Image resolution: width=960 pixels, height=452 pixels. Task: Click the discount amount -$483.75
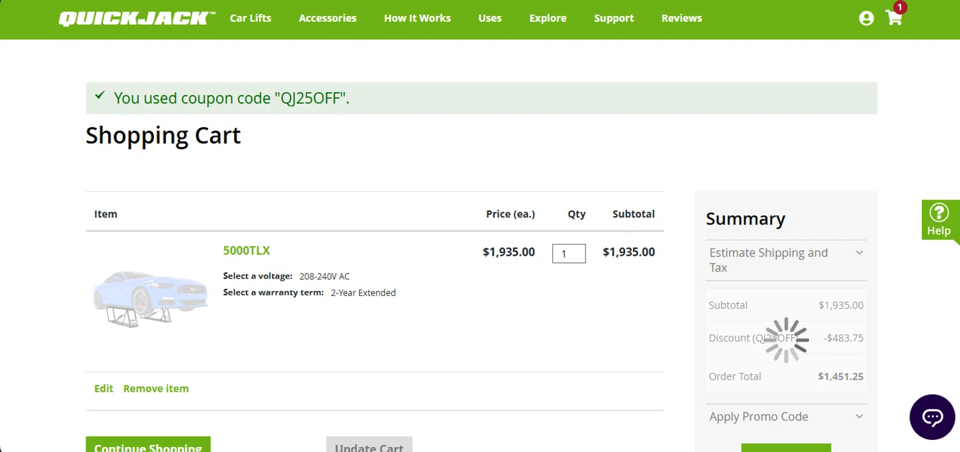click(x=844, y=338)
